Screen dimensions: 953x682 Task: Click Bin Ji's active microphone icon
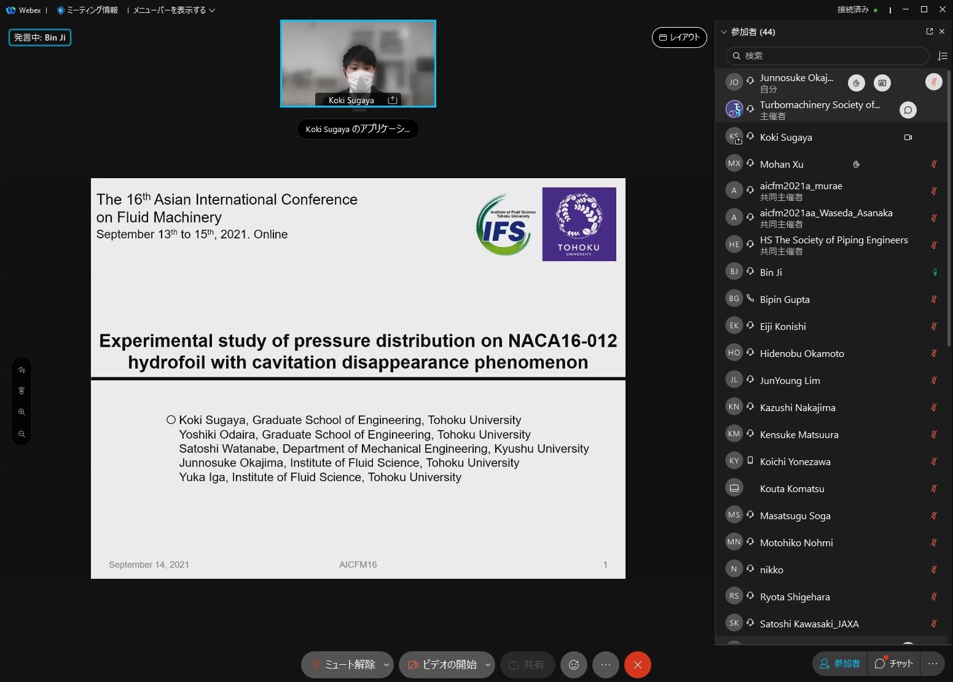935,272
